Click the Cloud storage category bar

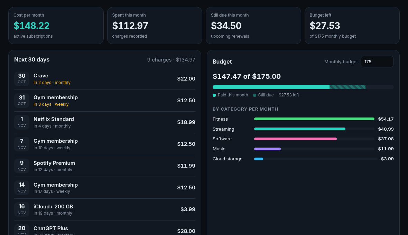click(x=258, y=159)
